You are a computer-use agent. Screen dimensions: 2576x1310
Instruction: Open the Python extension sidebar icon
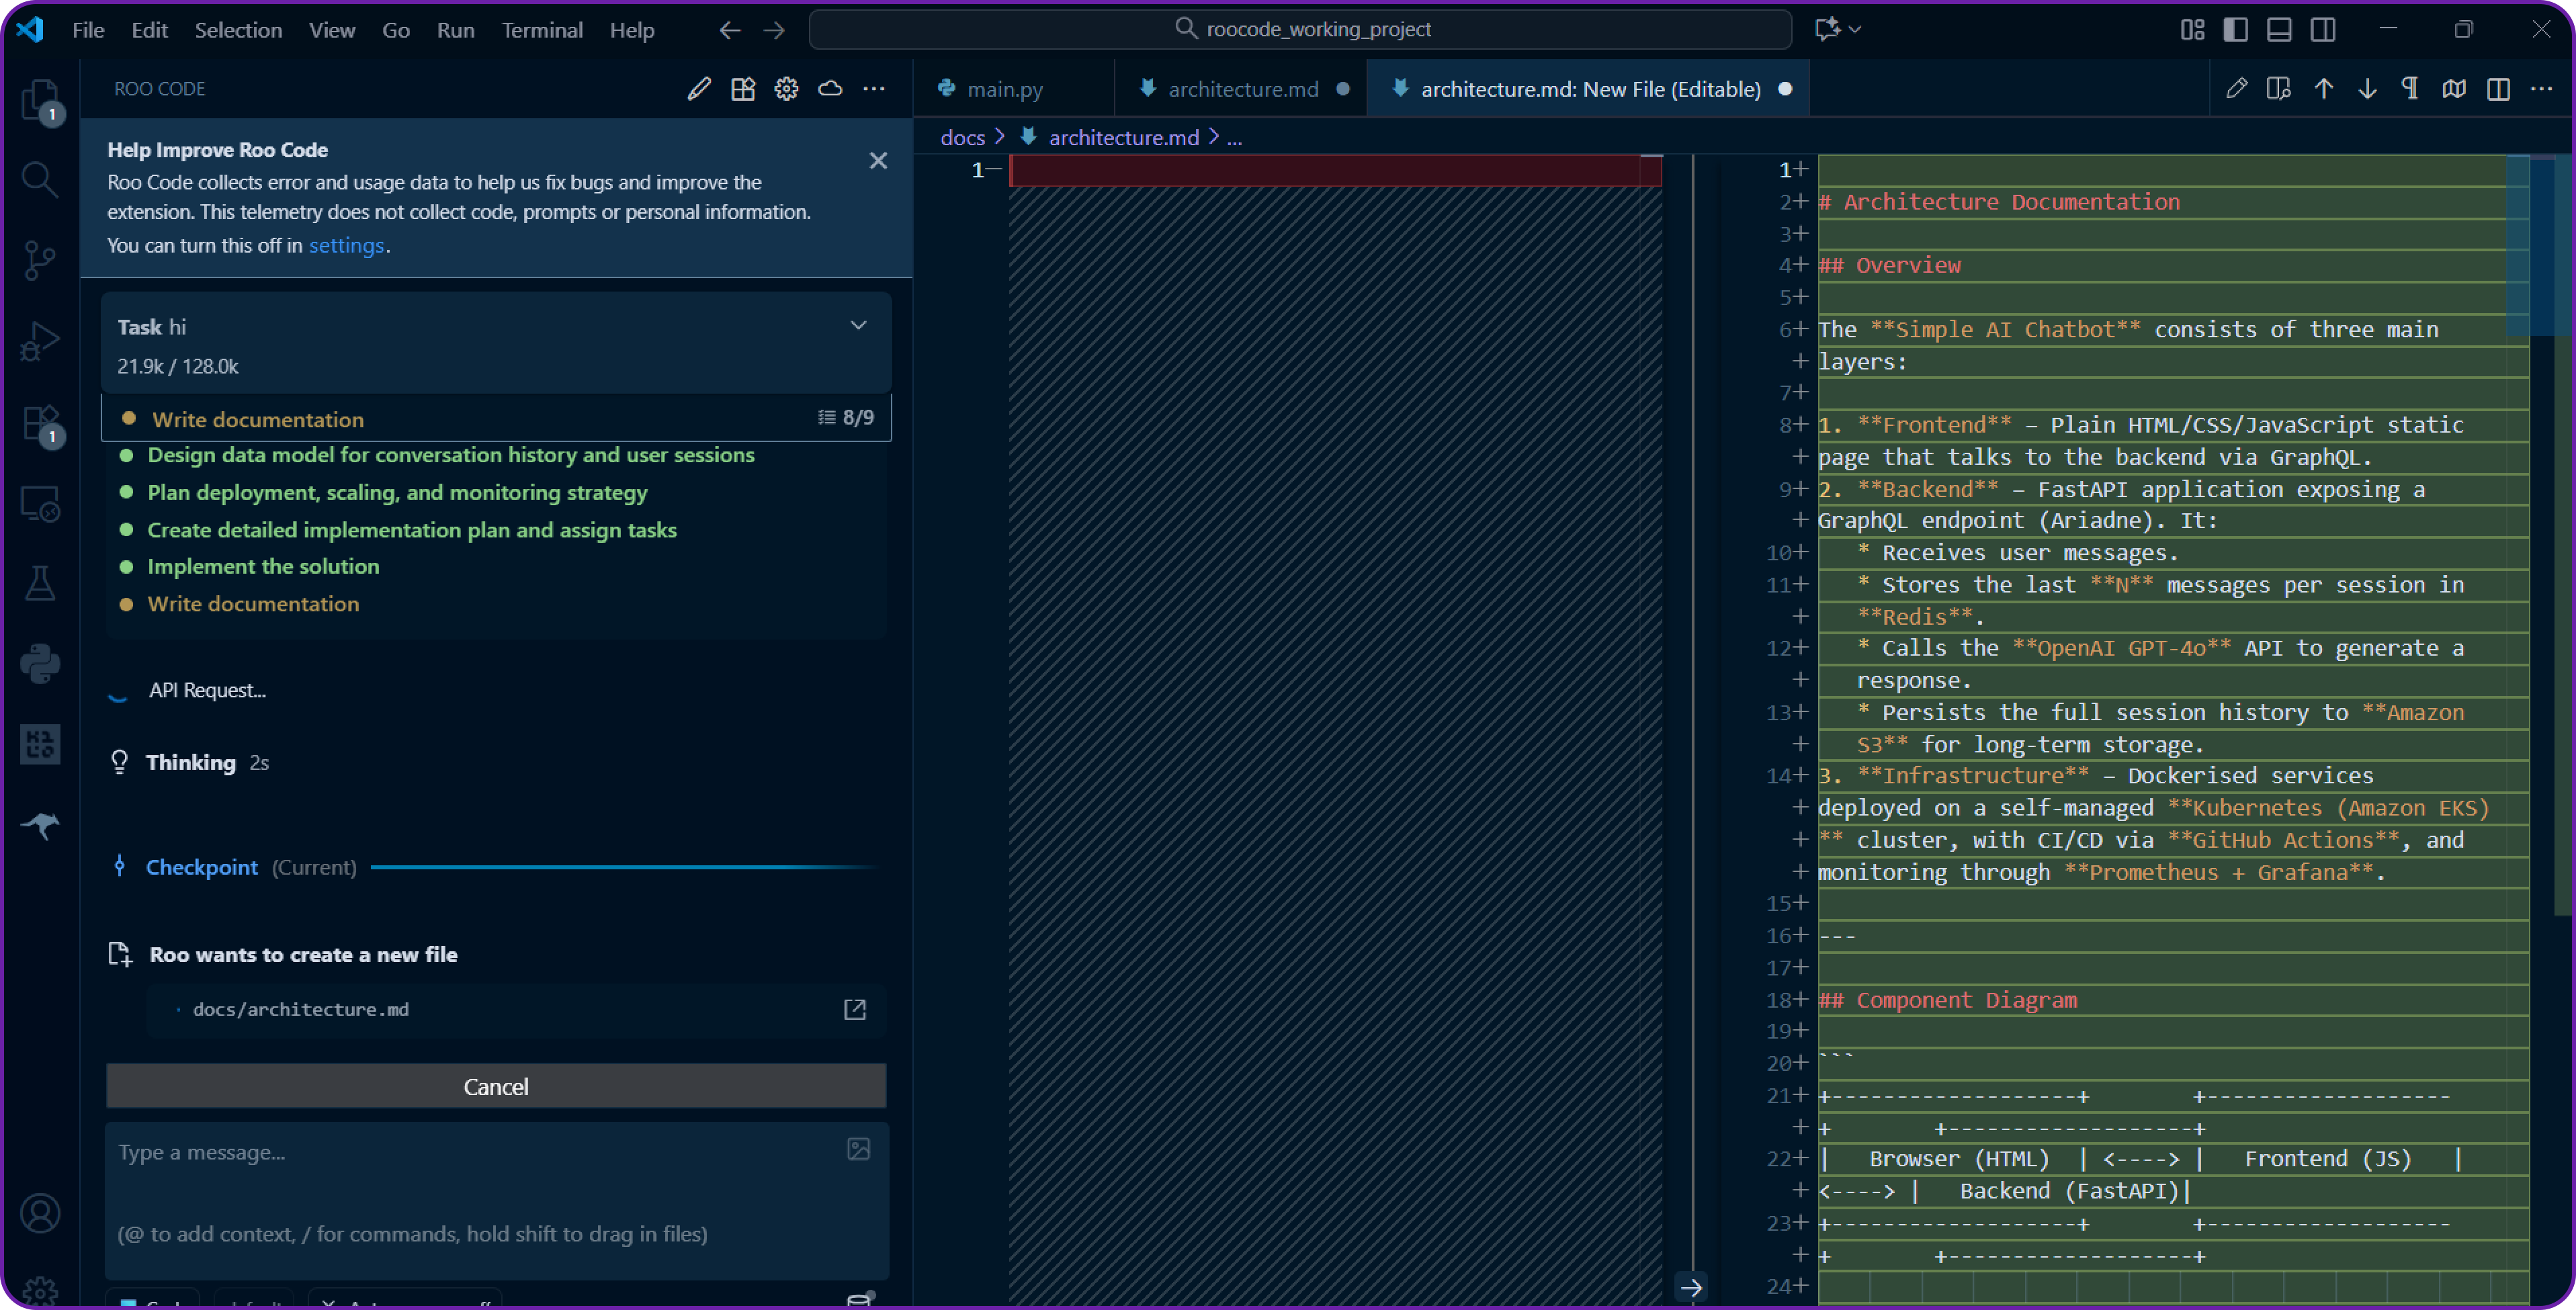pos(40,663)
